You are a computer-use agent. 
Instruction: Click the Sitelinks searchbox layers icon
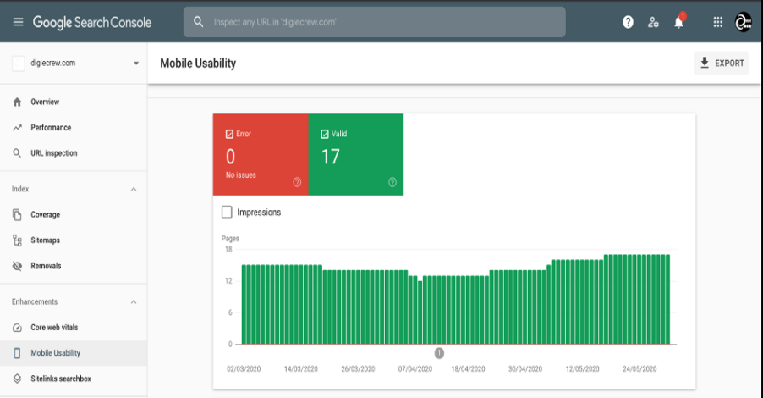(17, 379)
